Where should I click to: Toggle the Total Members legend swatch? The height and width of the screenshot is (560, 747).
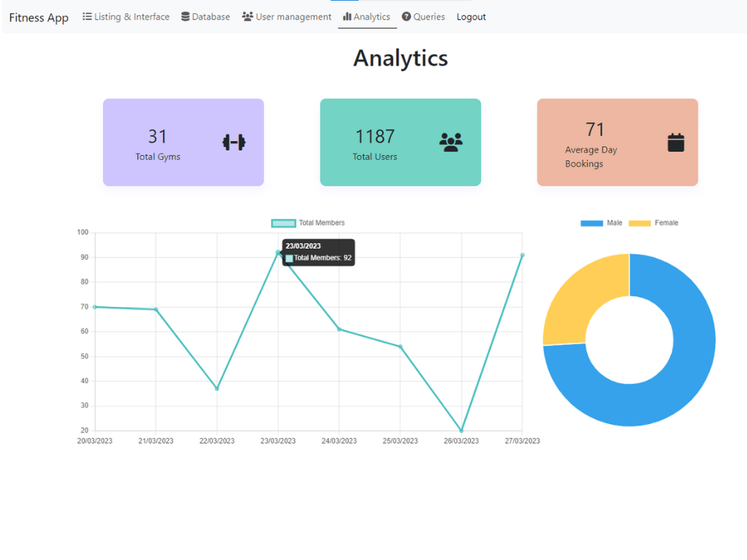pyautogui.click(x=283, y=223)
